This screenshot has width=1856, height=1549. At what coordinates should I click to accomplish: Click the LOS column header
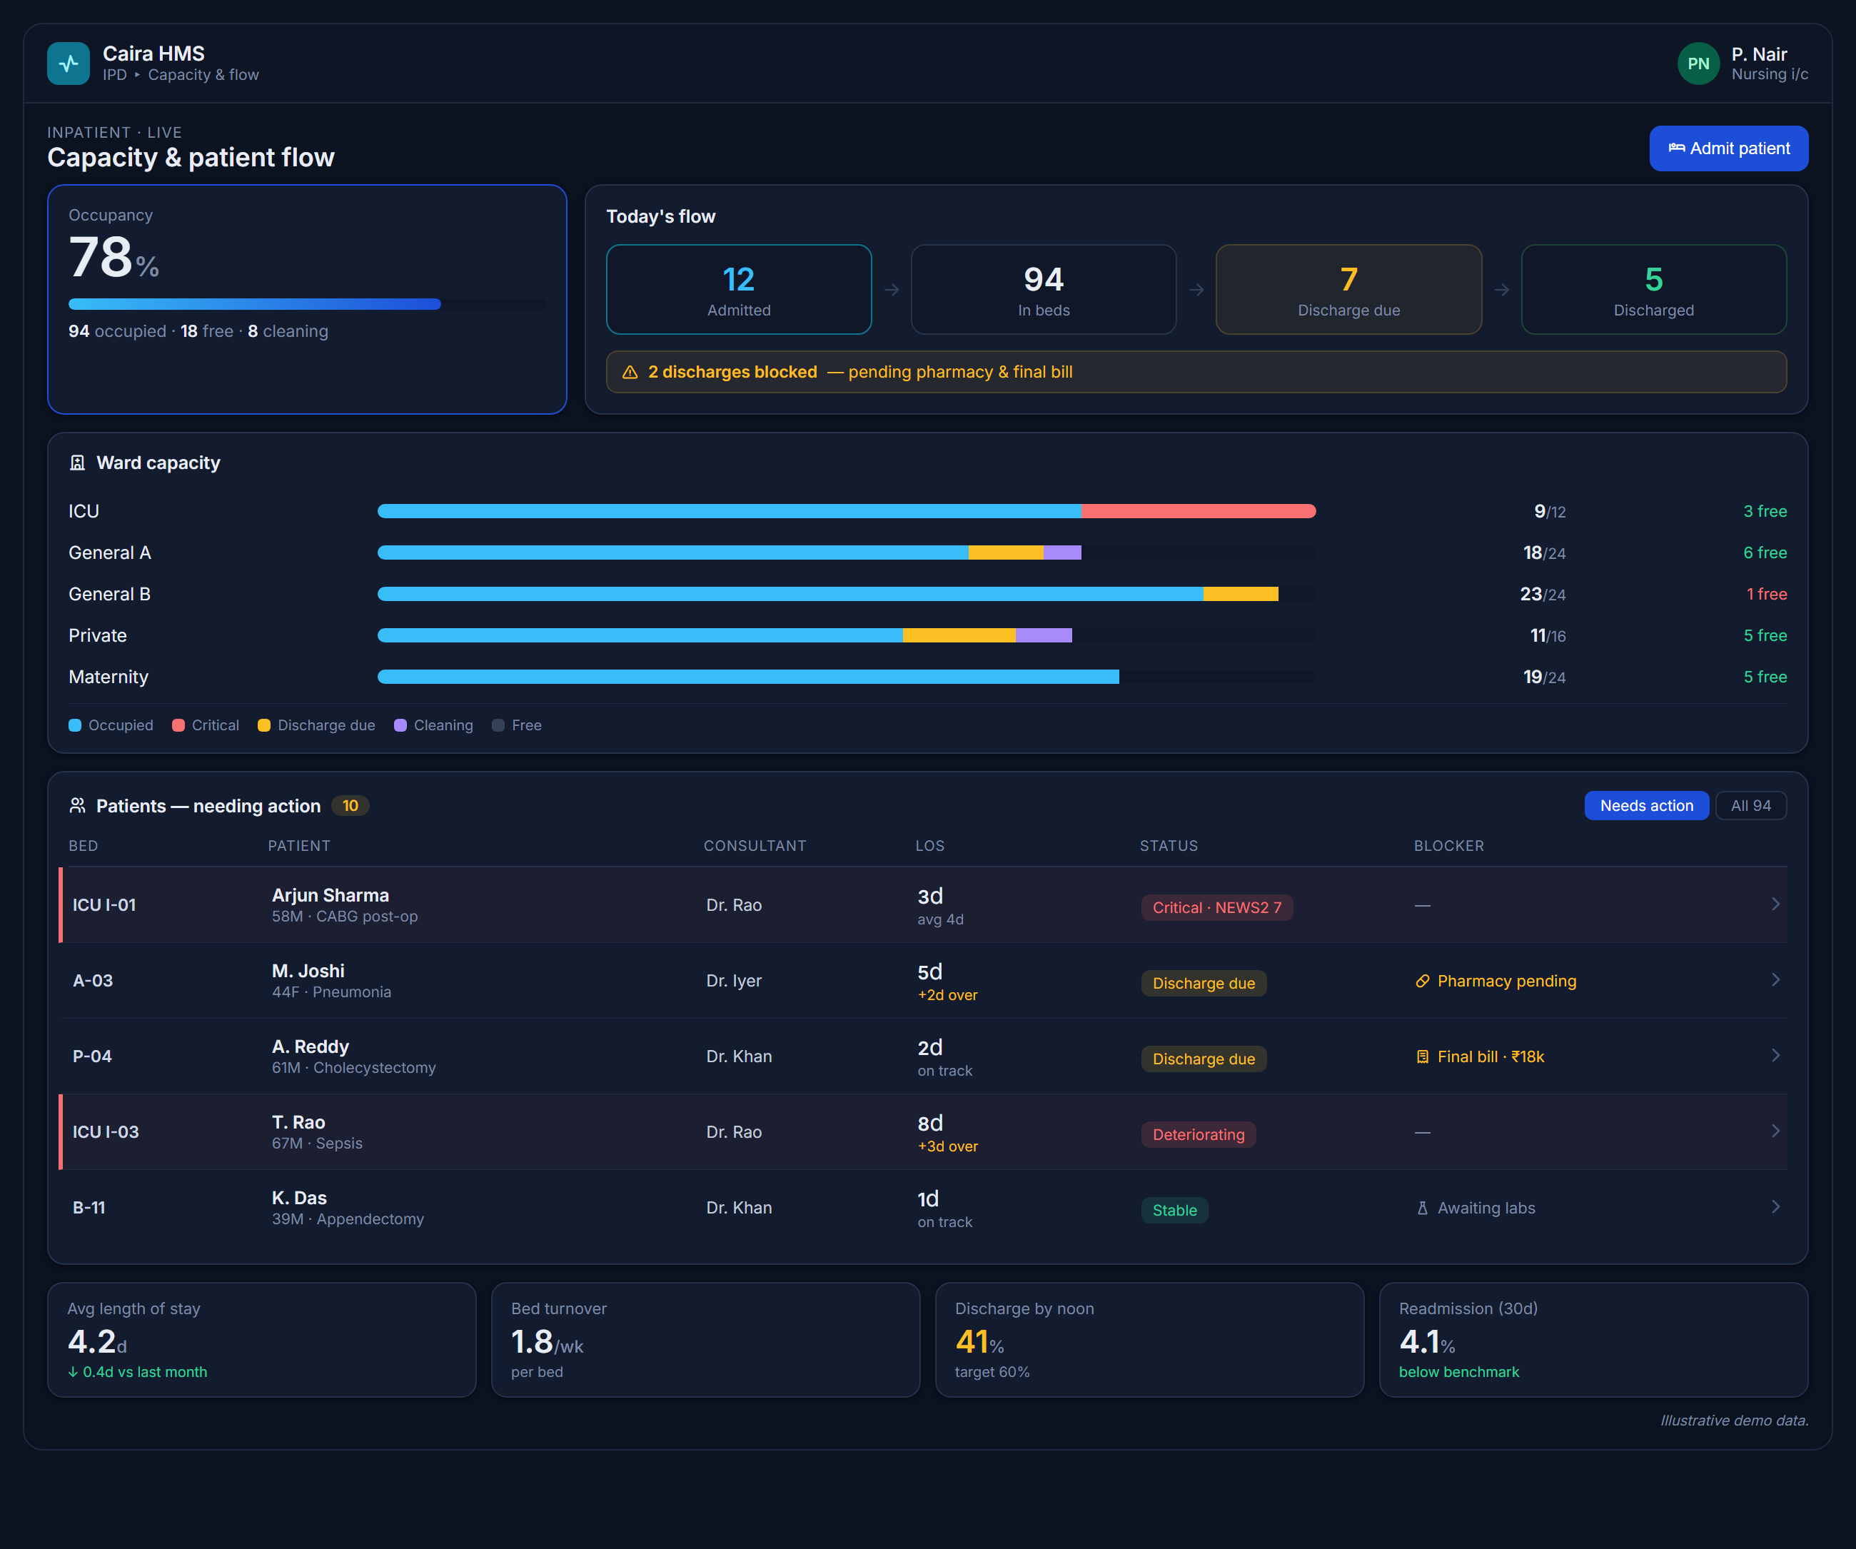pyautogui.click(x=929, y=846)
